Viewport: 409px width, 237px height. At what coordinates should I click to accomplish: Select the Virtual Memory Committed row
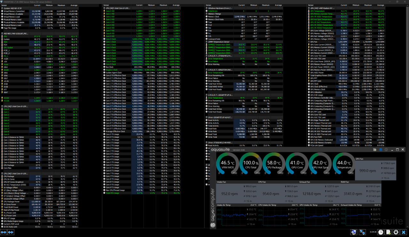click(x=14, y=11)
